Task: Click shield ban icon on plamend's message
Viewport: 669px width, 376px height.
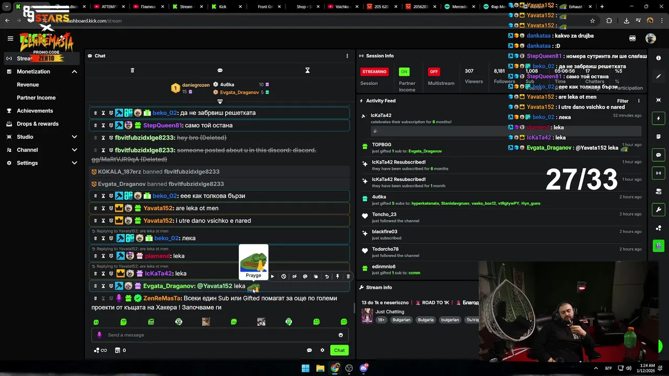Action: [111, 256]
